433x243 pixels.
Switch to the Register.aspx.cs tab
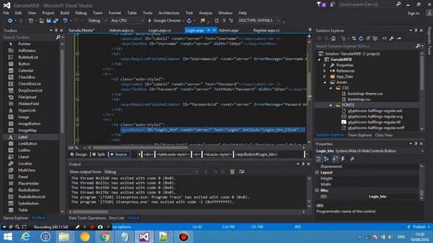tap(266, 30)
